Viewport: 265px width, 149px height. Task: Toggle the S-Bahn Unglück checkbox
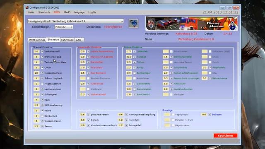coord(42,78)
